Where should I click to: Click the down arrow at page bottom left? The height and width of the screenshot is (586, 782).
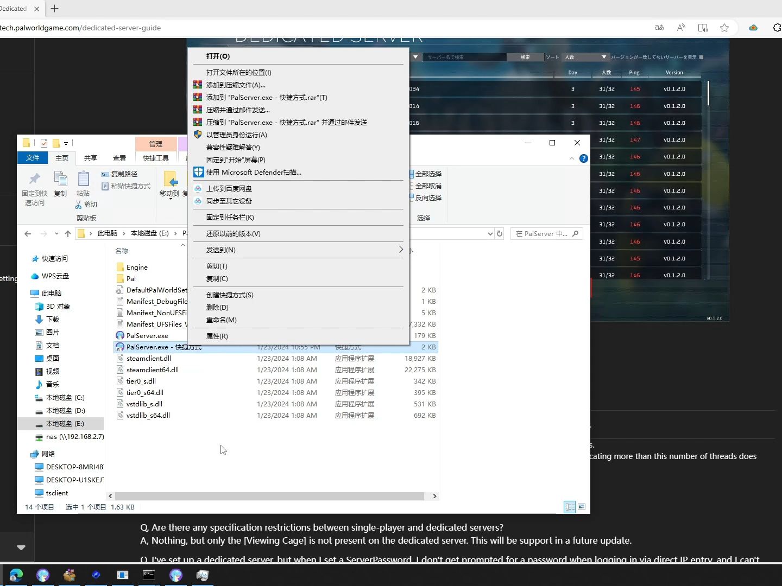21,547
